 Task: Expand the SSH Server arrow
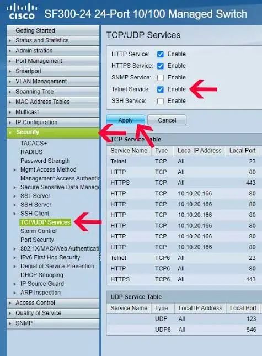15,205
